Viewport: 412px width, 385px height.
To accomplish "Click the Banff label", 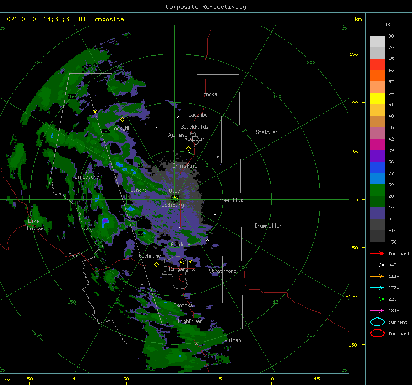I will [x=76, y=255].
